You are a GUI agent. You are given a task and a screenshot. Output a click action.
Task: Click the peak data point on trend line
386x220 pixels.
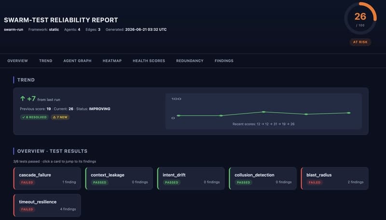(263, 112)
